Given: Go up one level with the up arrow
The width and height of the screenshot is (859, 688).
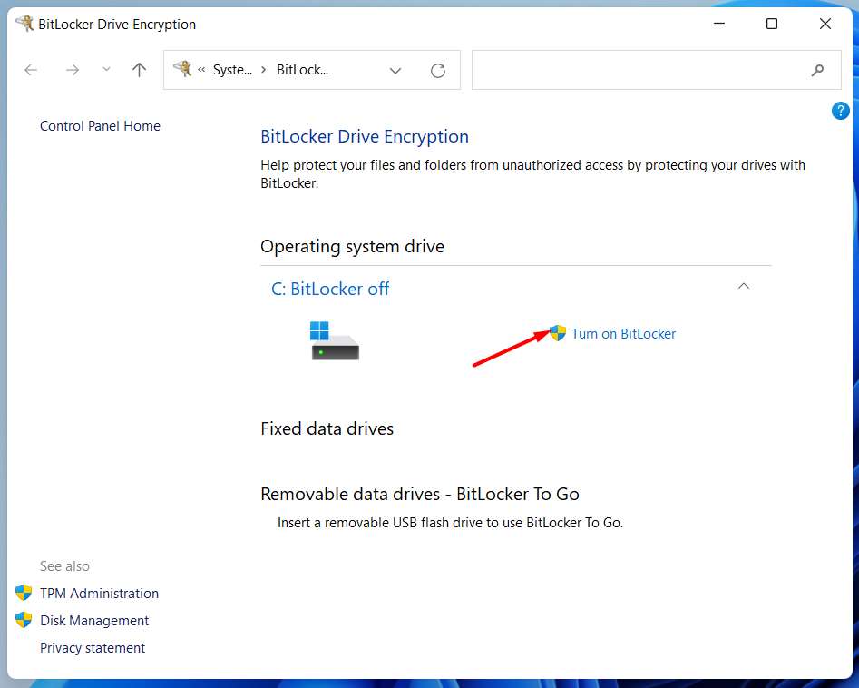Looking at the screenshot, I should [138, 70].
